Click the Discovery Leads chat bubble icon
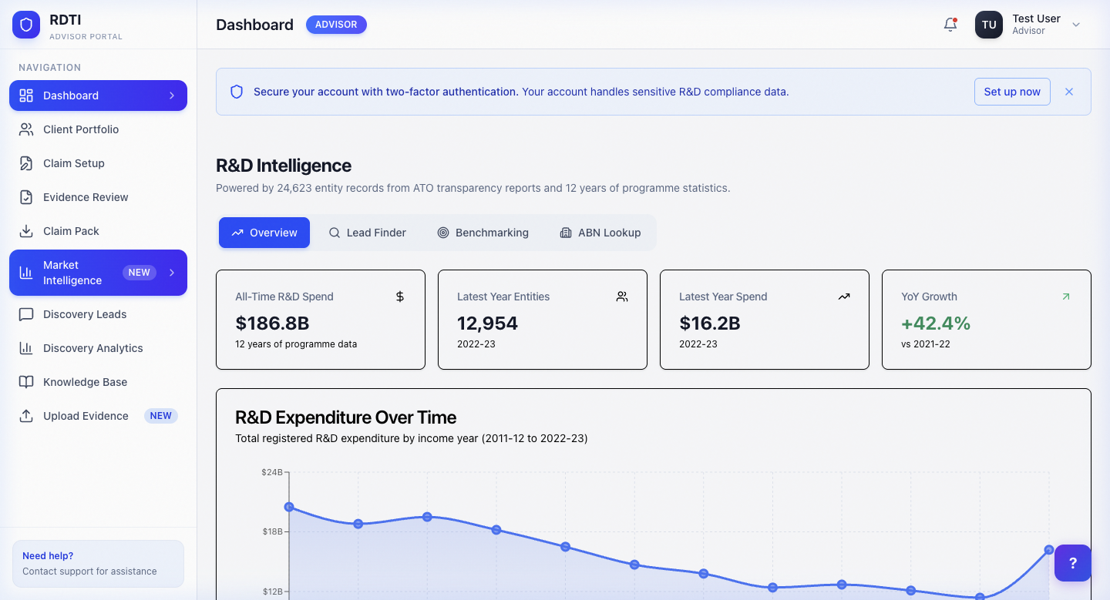This screenshot has width=1110, height=600. click(x=26, y=314)
